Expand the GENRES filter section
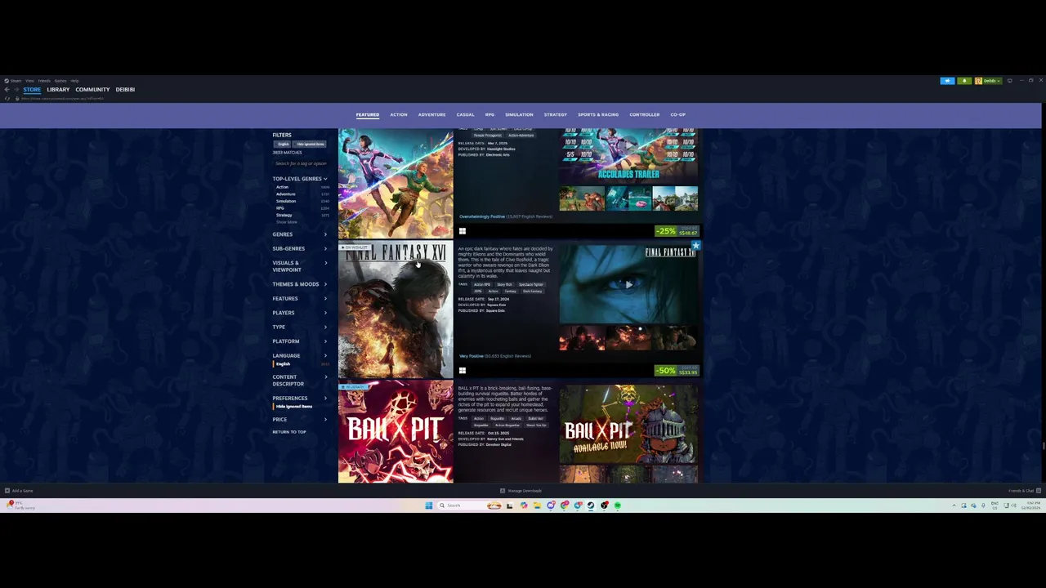1046x588 pixels. pos(300,234)
